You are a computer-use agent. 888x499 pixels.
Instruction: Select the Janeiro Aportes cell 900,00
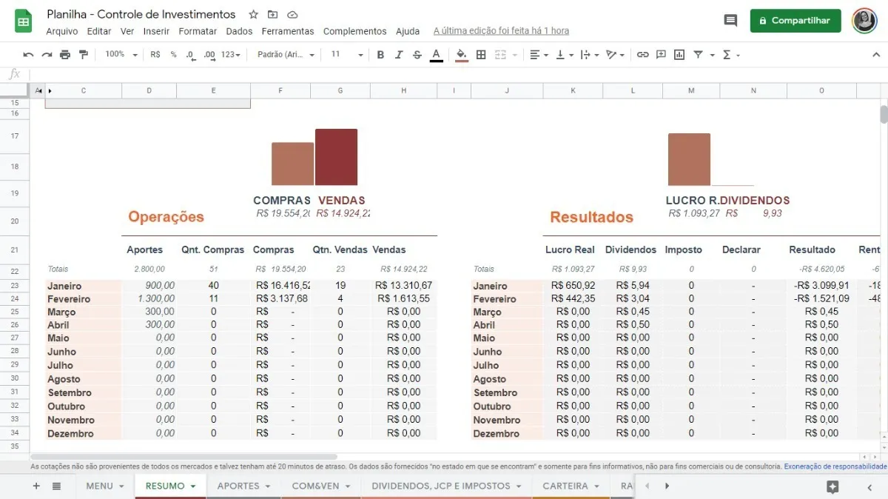[149, 286]
